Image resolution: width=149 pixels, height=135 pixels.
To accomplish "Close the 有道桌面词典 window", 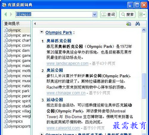I will point(144,5).
